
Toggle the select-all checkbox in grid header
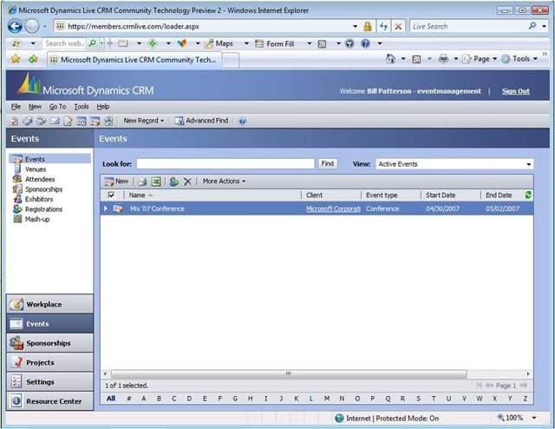[111, 195]
